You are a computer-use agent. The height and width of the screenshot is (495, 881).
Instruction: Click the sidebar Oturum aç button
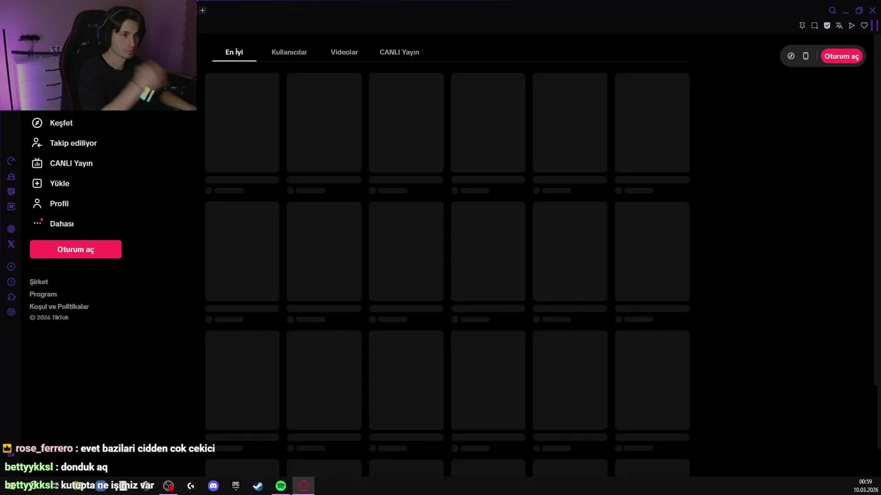(76, 250)
